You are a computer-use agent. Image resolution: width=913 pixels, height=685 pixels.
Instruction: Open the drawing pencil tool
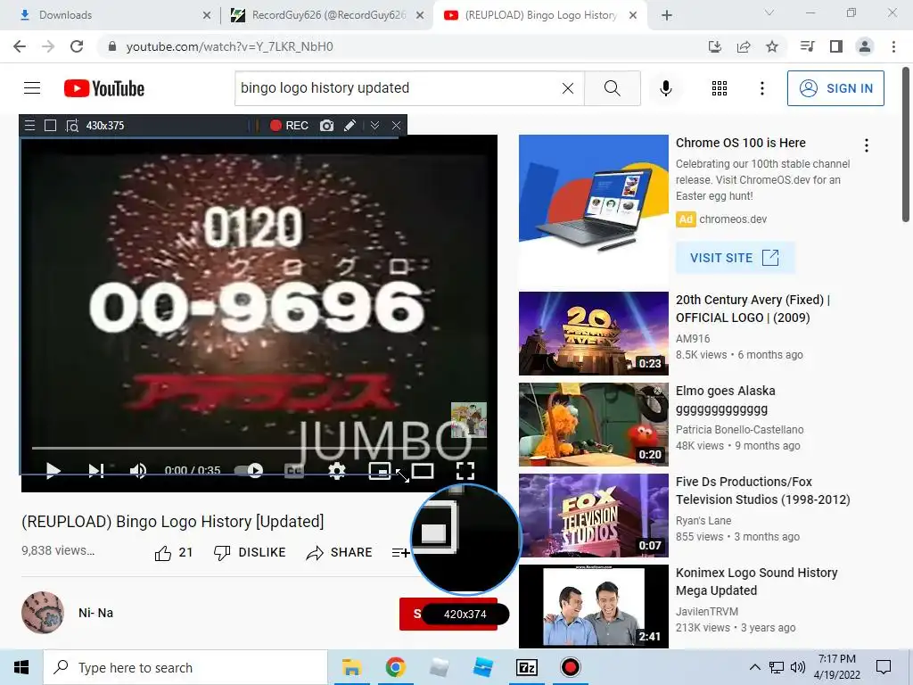tap(350, 125)
